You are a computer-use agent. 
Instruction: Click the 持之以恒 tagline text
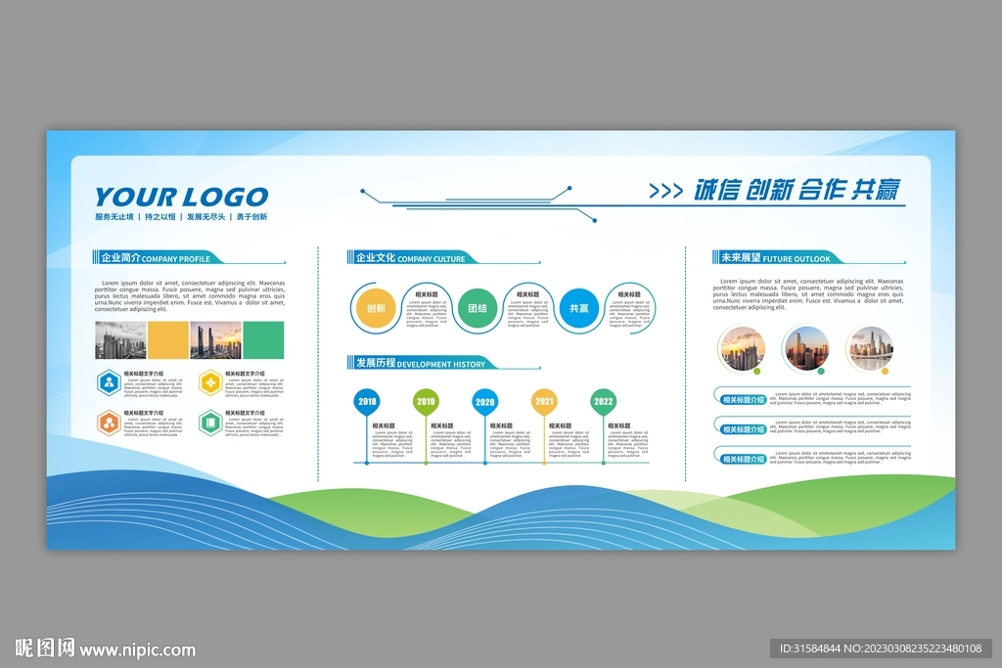(x=159, y=217)
